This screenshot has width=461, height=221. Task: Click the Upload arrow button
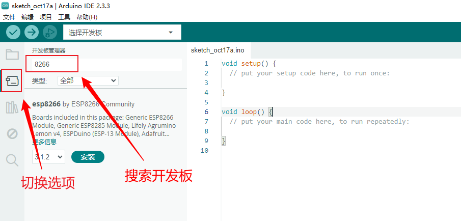[x=32, y=32]
